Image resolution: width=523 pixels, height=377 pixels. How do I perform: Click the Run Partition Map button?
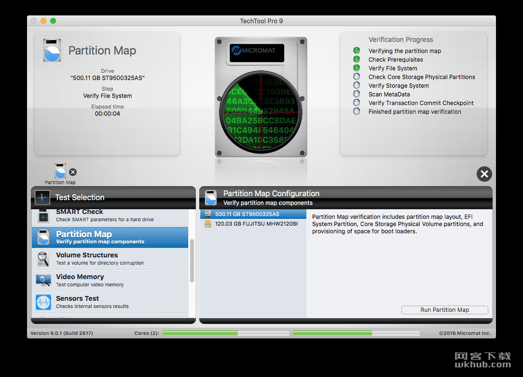(445, 310)
